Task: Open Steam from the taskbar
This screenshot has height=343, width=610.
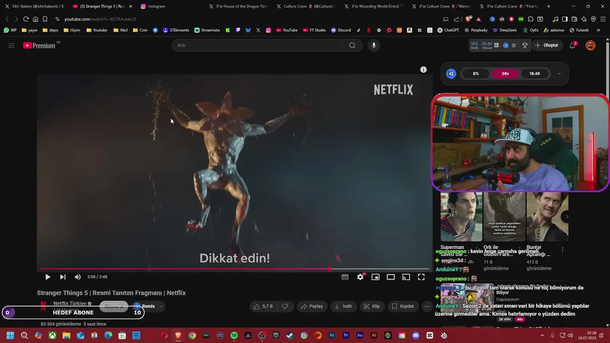Action: [290, 335]
